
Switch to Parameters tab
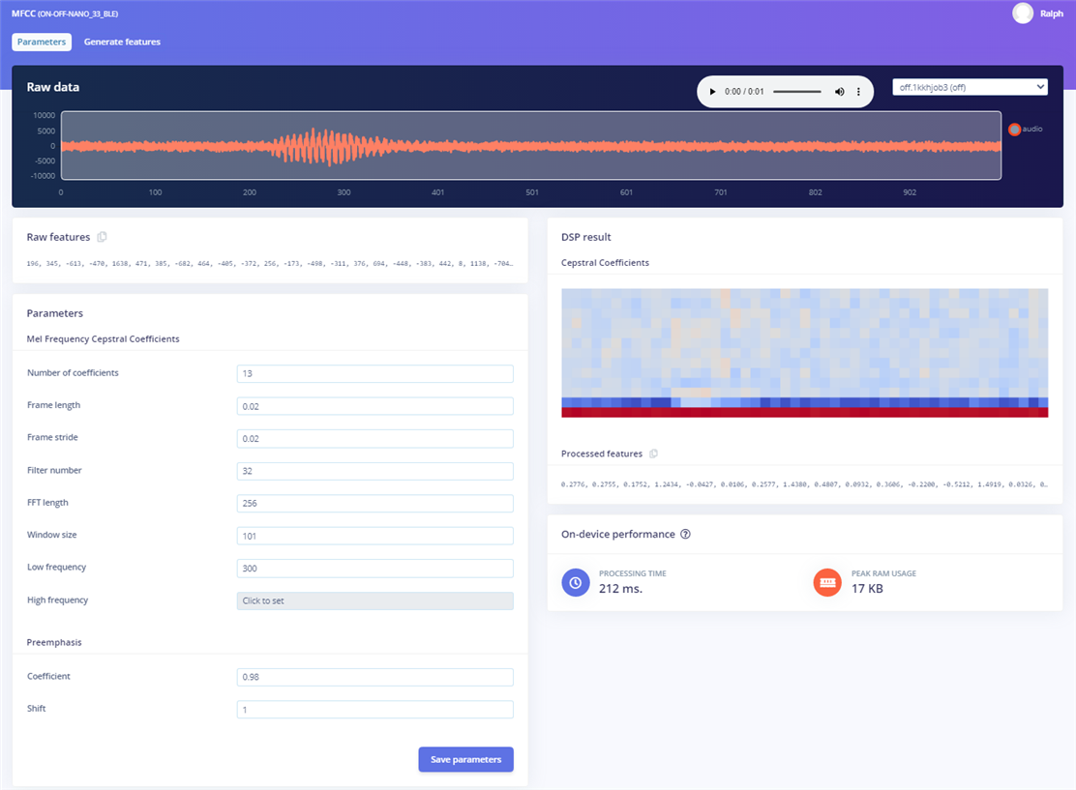pos(42,42)
